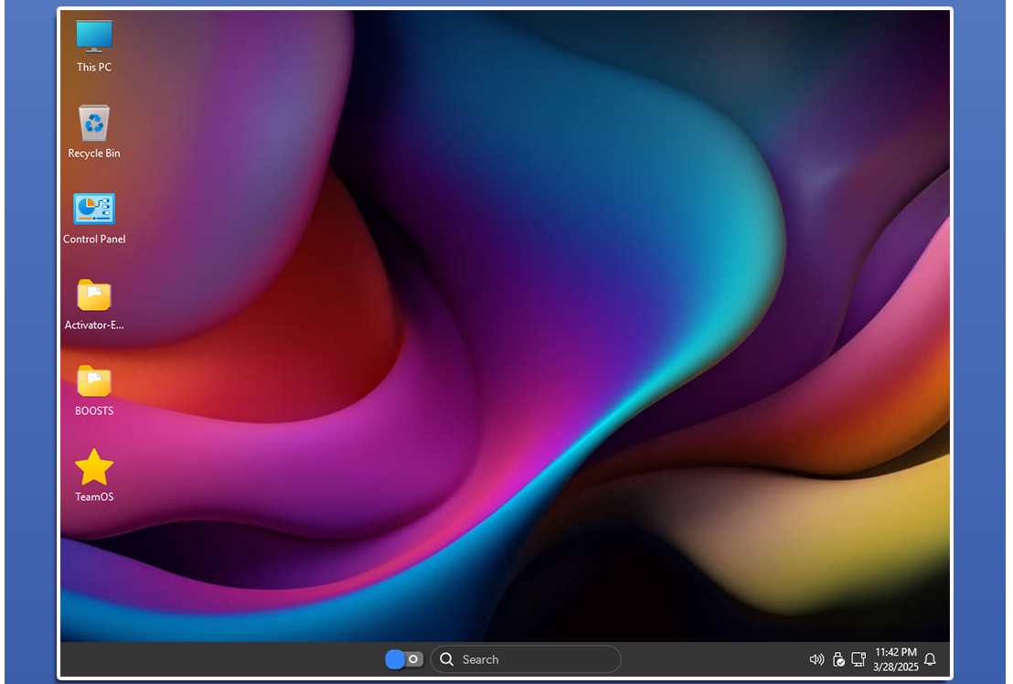Click the "BOOSTS" folder name label
The image size is (1013, 684).
coord(94,411)
